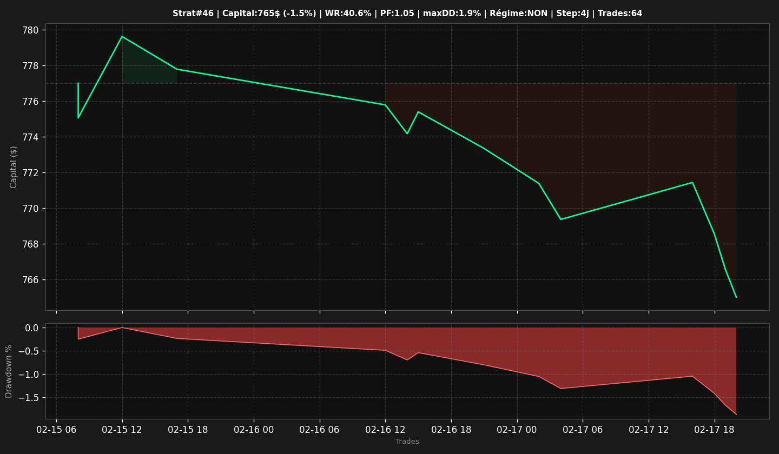This screenshot has height=454, width=779.
Task: Select the −1.5 drawdown axis tick label
Action: 28,398
